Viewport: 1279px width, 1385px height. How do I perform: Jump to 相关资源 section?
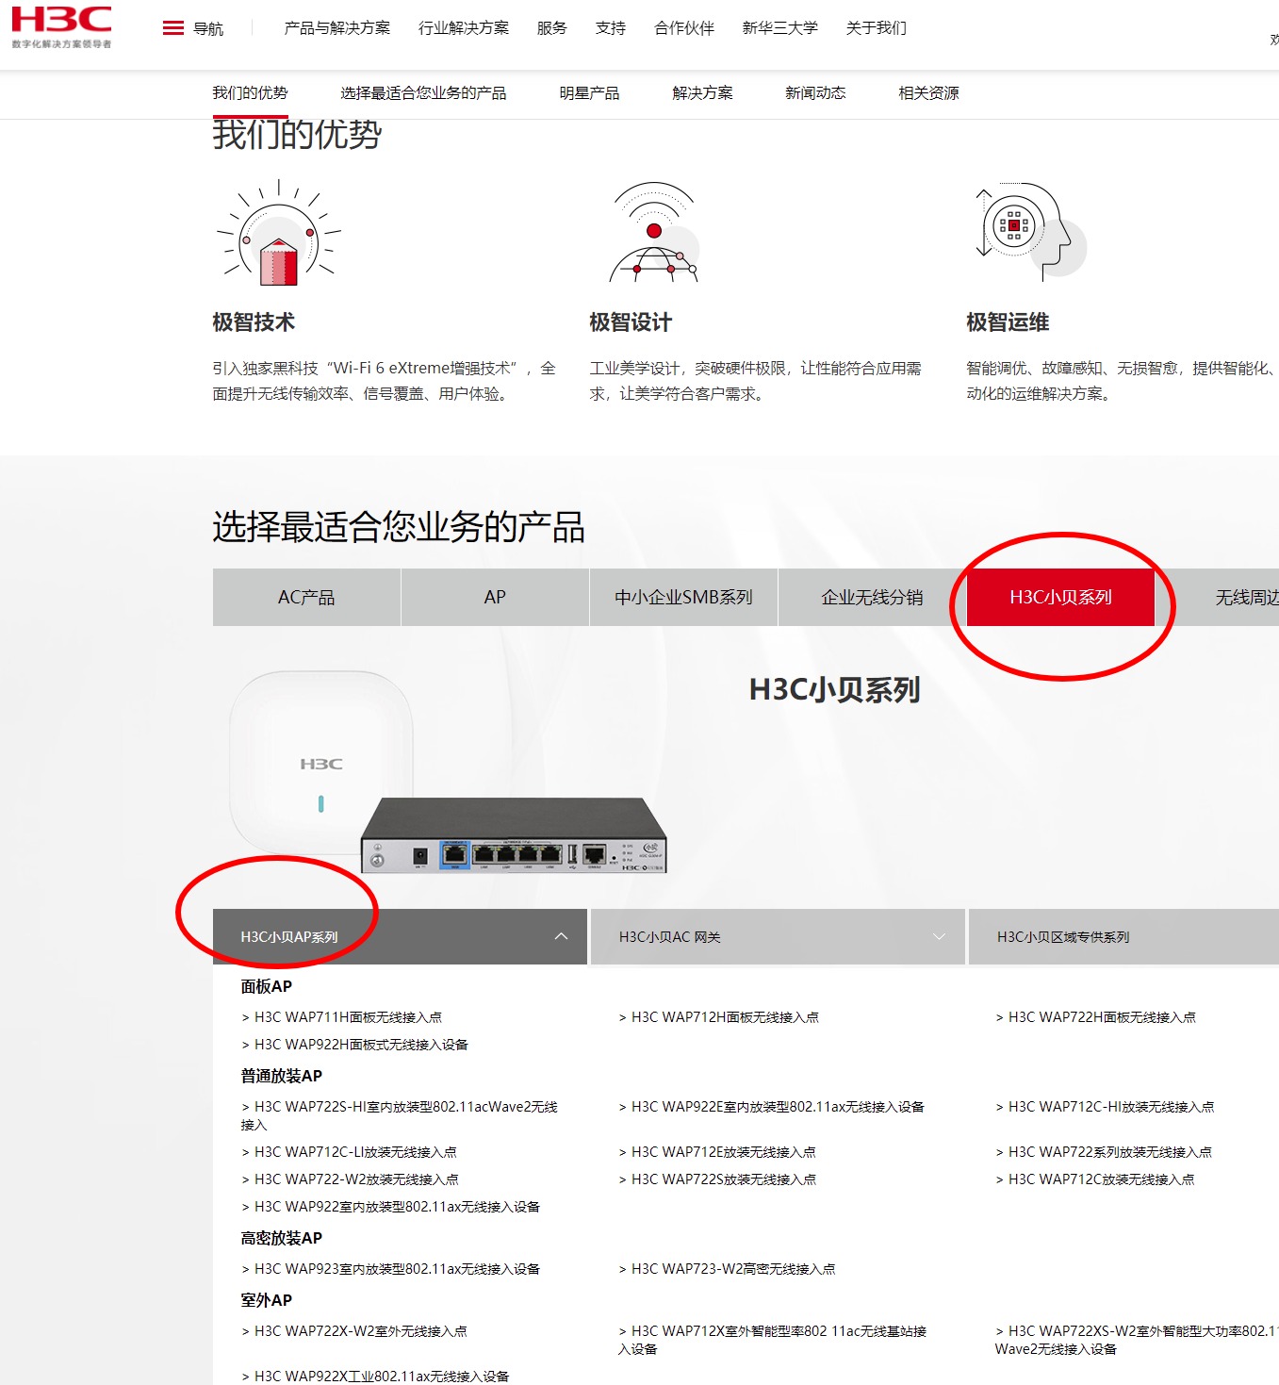pyautogui.click(x=928, y=92)
